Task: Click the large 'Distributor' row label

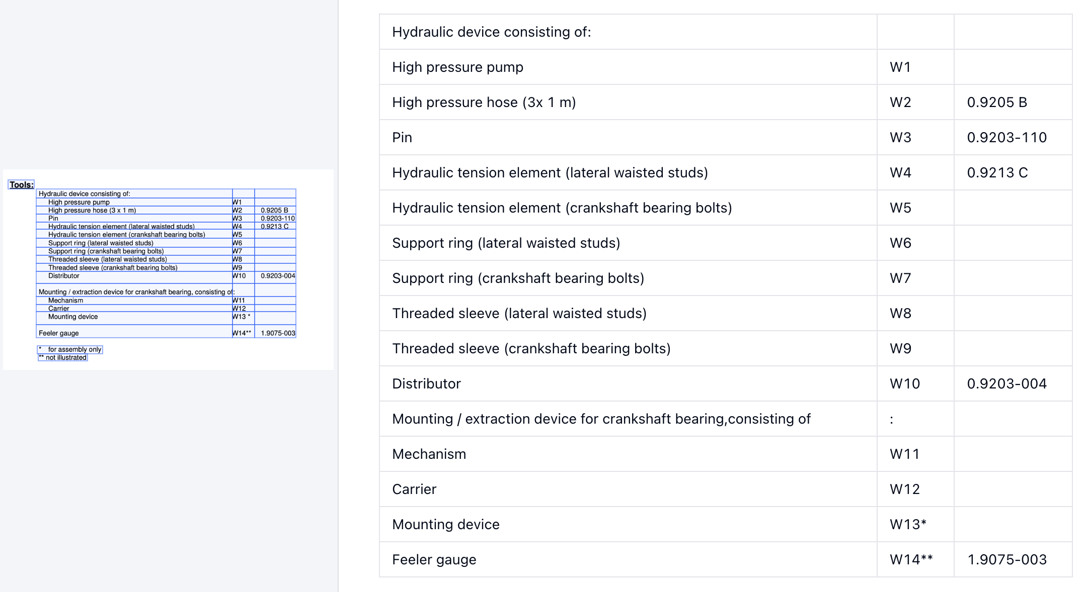Action: [x=426, y=383]
